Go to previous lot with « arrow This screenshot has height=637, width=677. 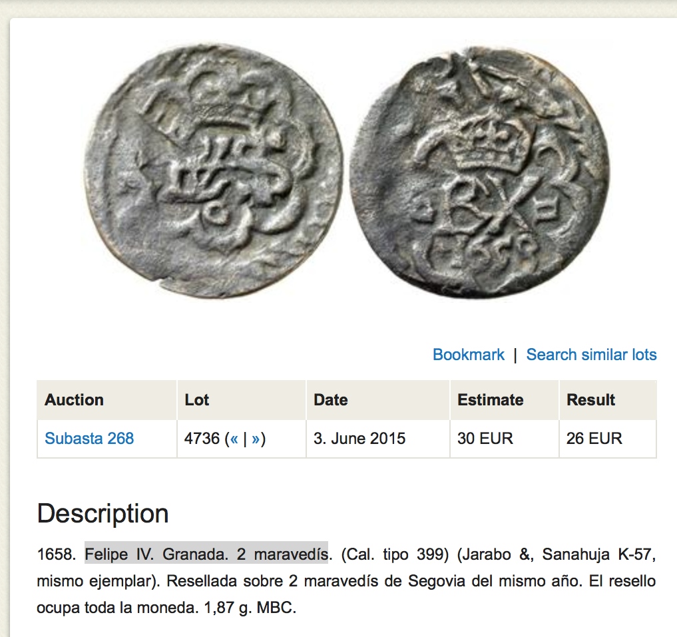coord(234,439)
